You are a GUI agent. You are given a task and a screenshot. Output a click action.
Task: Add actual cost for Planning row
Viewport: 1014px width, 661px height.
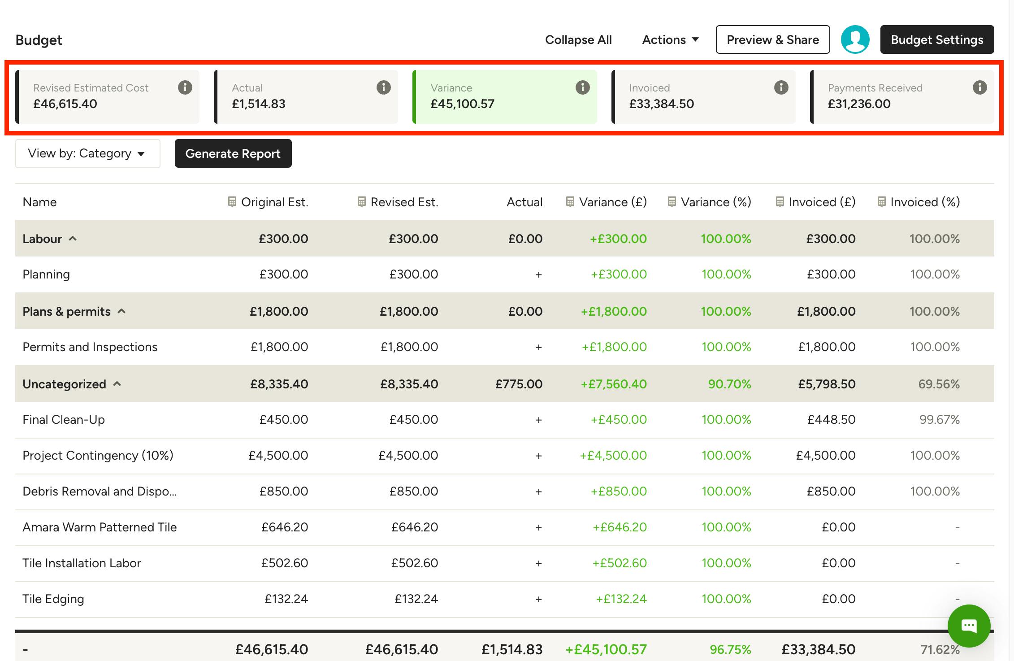pyautogui.click(x=539, y=274)
